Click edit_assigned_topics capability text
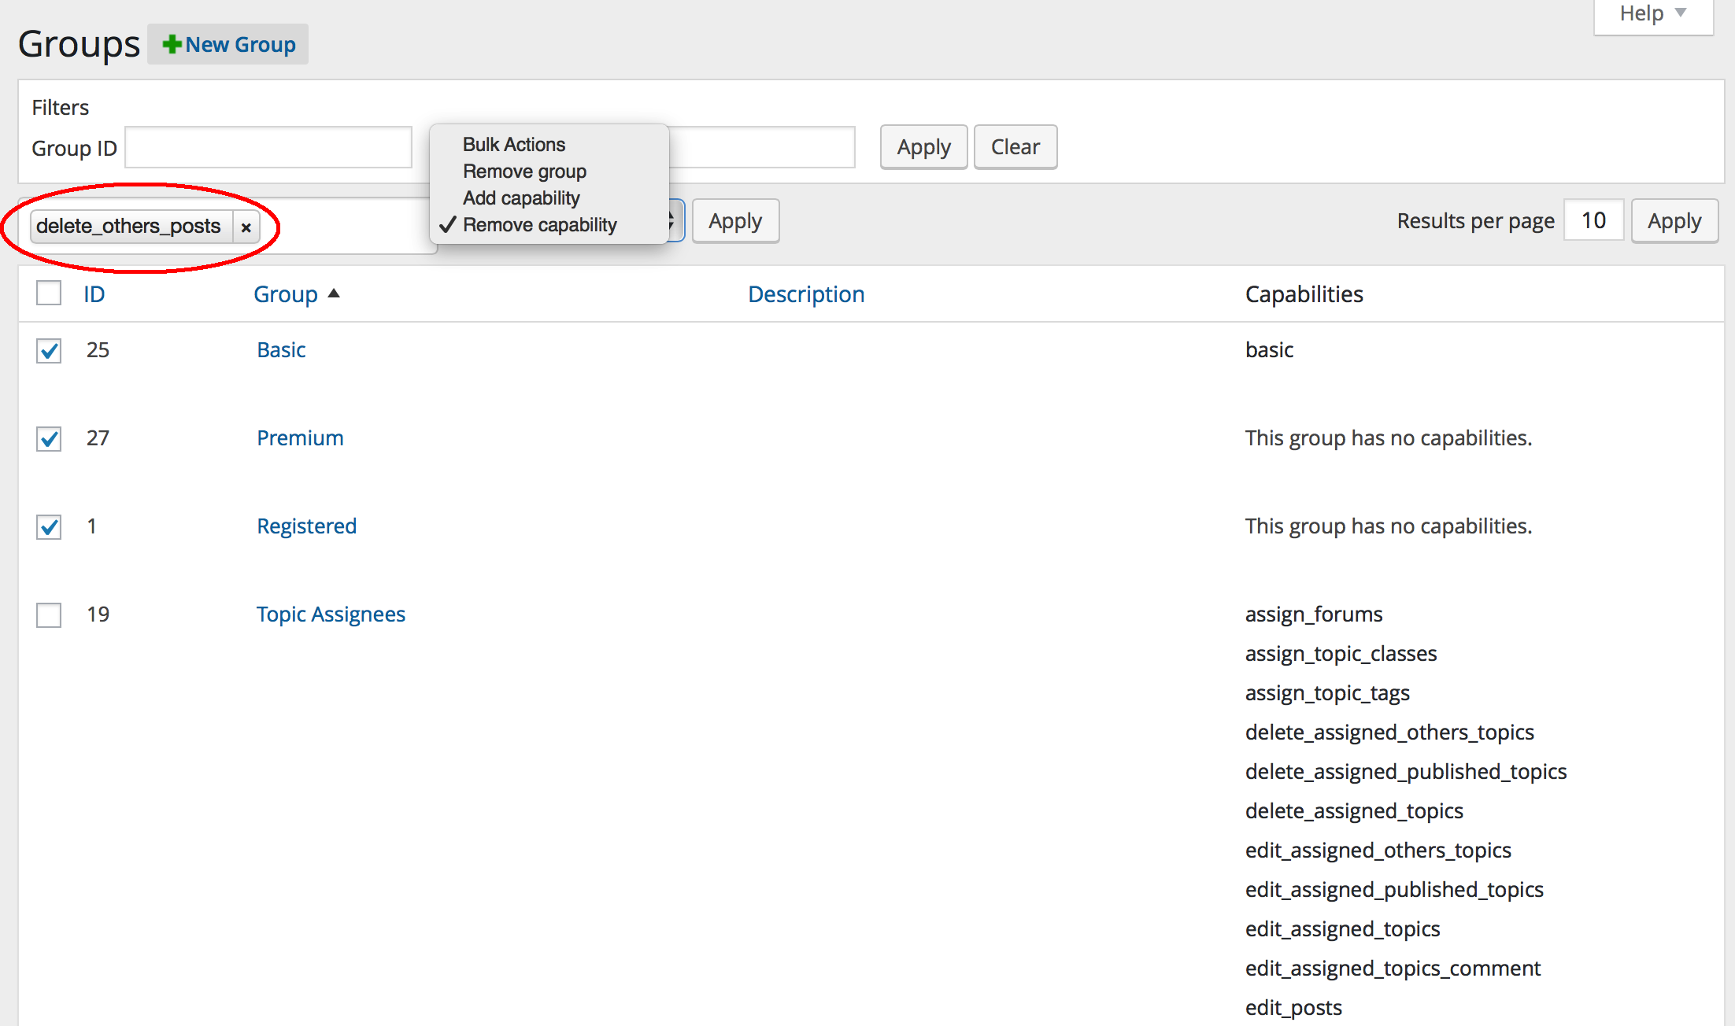Screen dimensions: 1735x1026 [x=1342, y=929]
